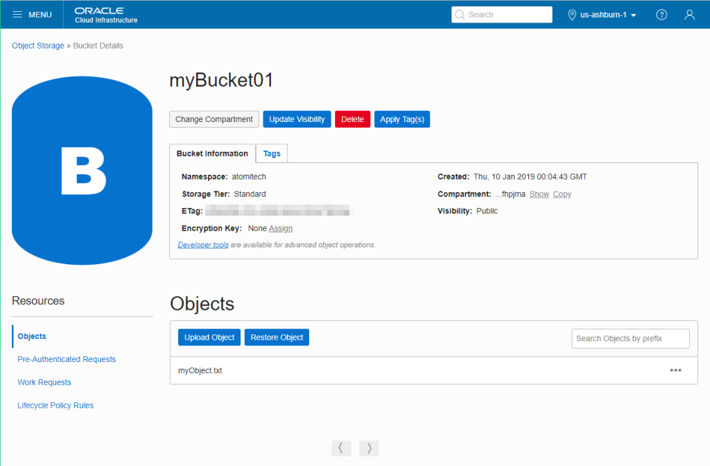
Task: Select the Bucket Information tab
Action: [x=212, y=153]
